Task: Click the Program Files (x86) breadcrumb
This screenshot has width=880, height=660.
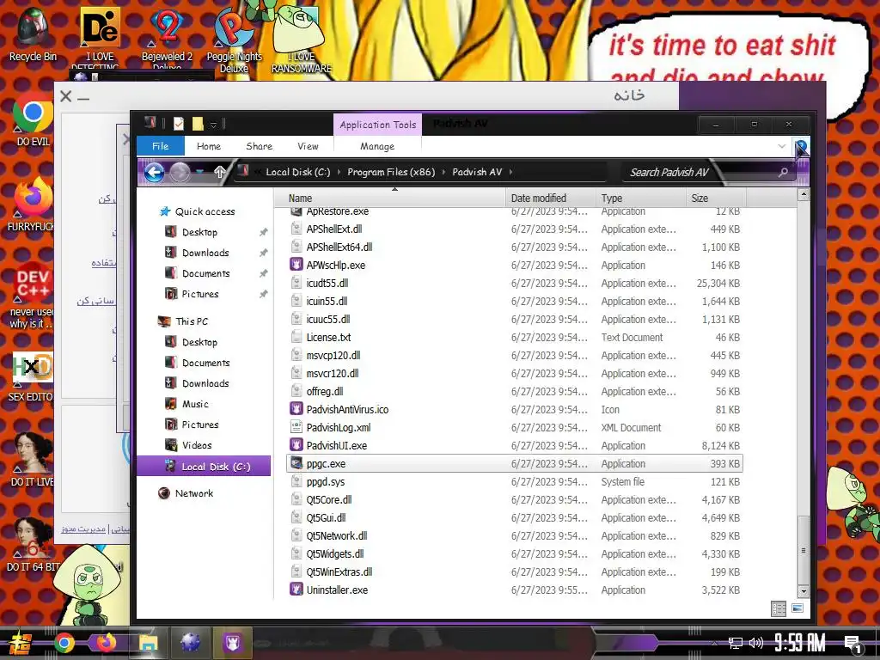Action: pos(391,172)
